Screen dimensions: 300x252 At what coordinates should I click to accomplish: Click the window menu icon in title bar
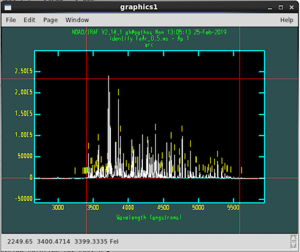tap(8, 7)
